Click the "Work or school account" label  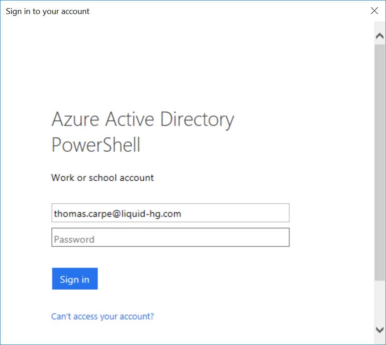103,178
